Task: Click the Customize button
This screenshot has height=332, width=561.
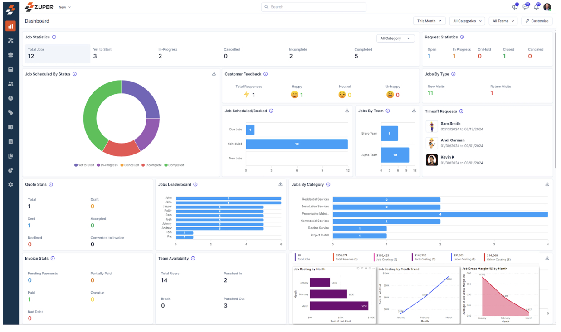Action: click(537, 21)
